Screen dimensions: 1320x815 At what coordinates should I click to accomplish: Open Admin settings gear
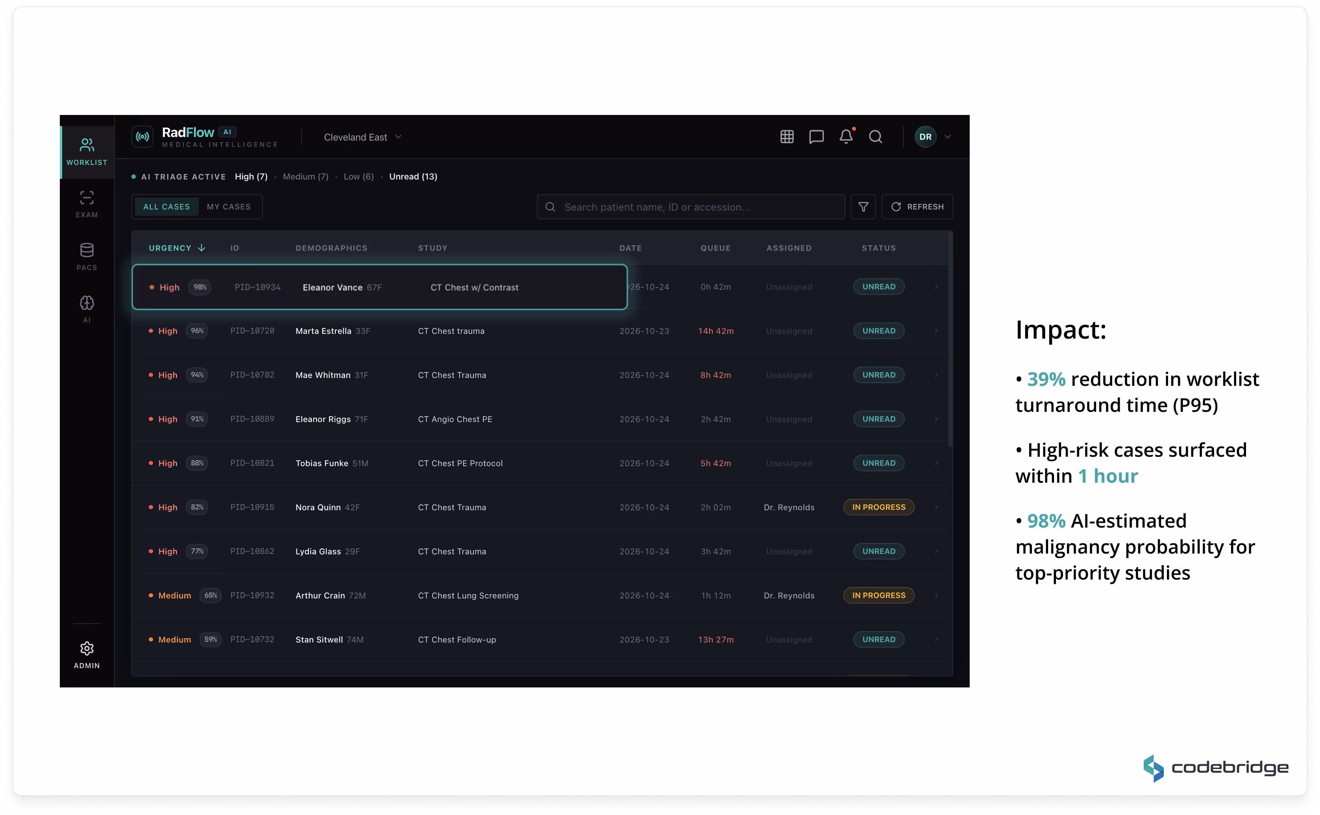coord(87,654)
